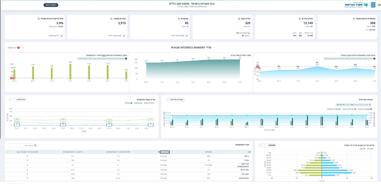Open the 'שבועיים אחרונים' time range dropdown

tap(176, 99)
